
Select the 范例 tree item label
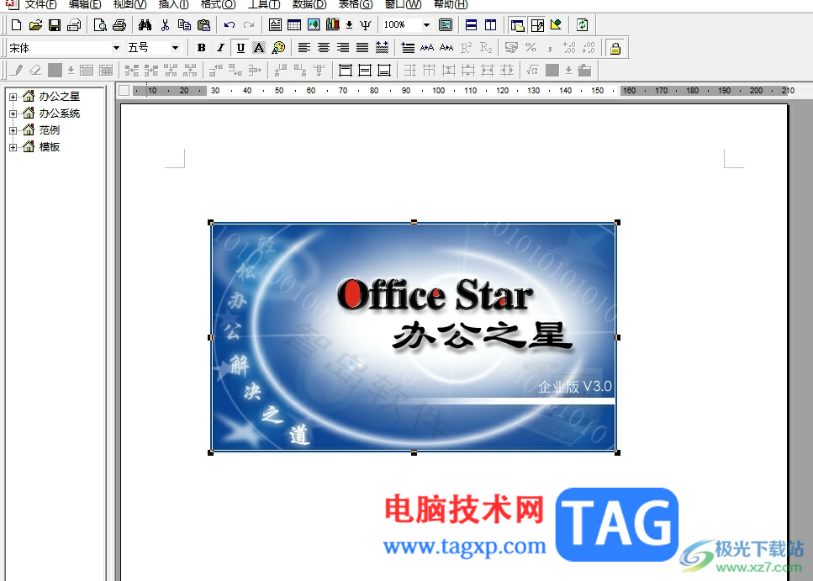50,130
